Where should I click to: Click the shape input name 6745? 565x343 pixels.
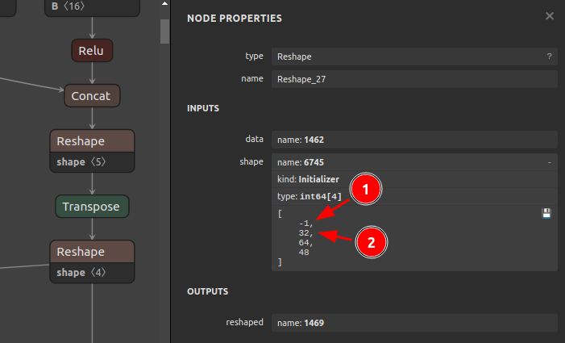pos(414,162)
